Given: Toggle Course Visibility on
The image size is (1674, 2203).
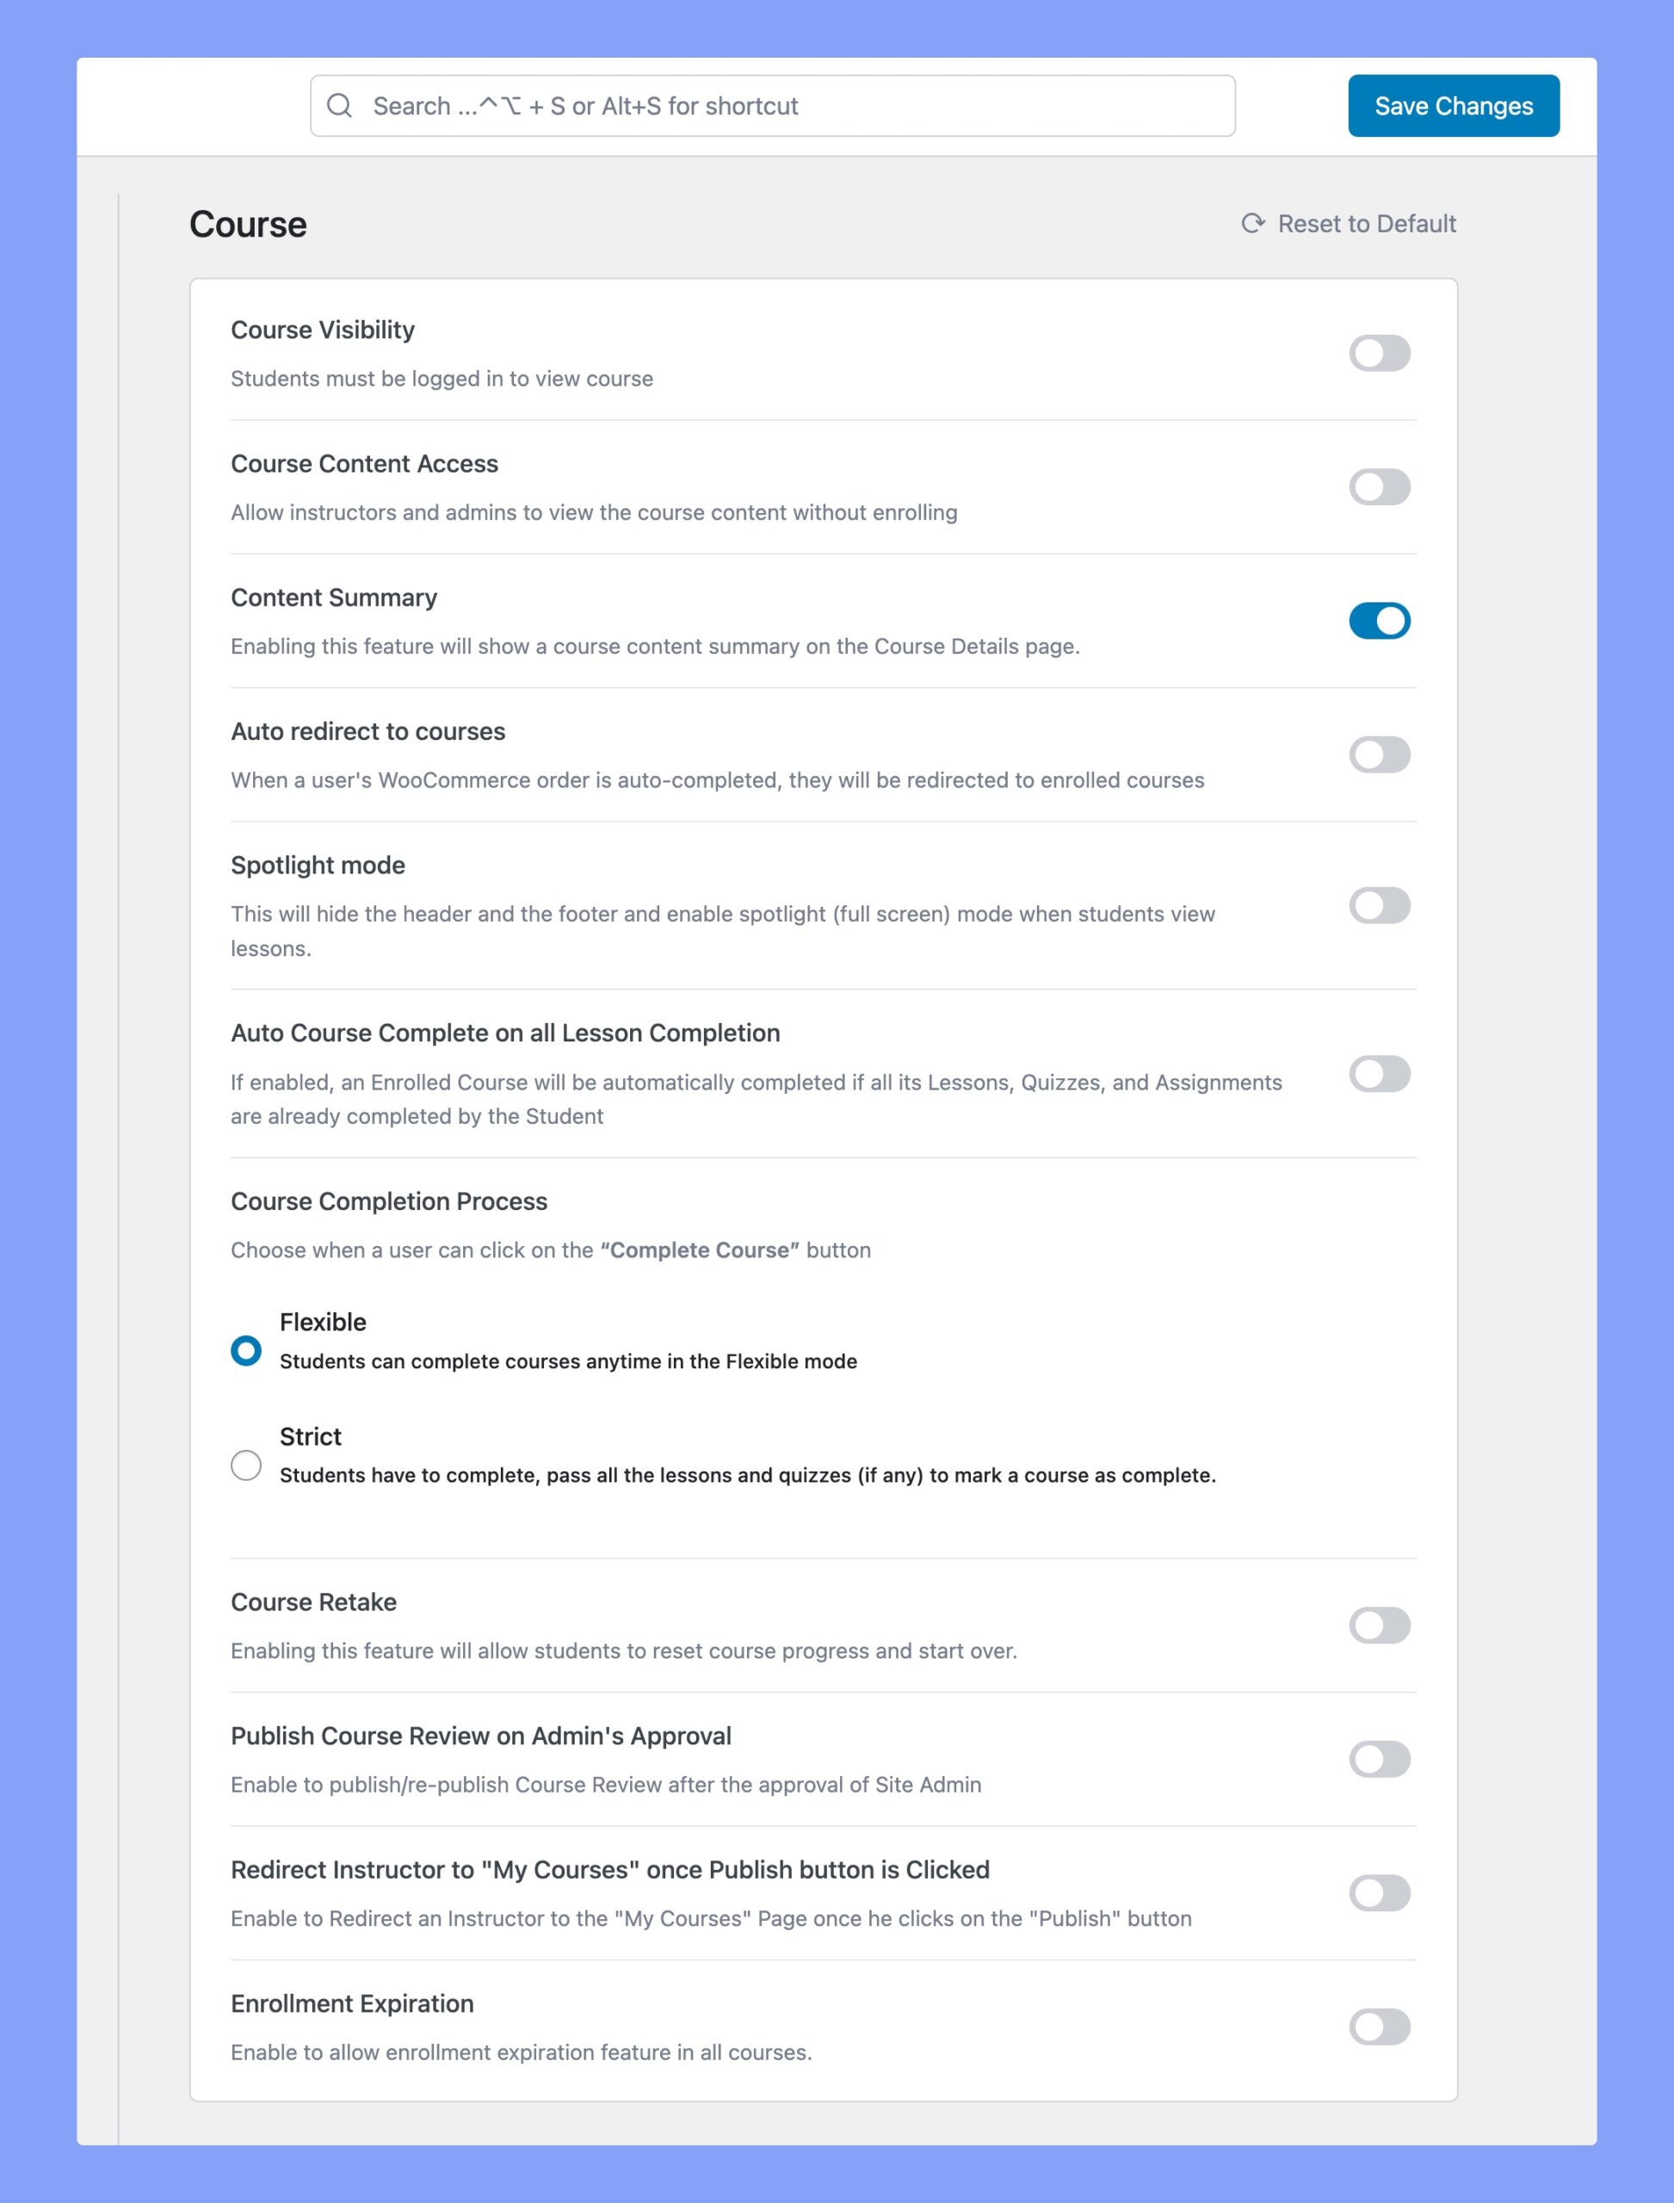Looking at the screenshot, I should point(1381,352).
